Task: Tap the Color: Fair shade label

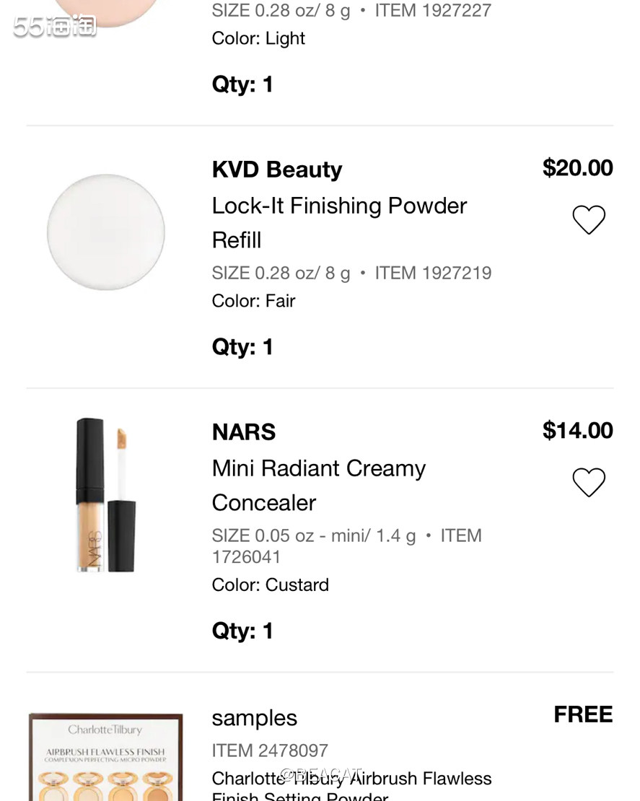Action: pos(253,301)
